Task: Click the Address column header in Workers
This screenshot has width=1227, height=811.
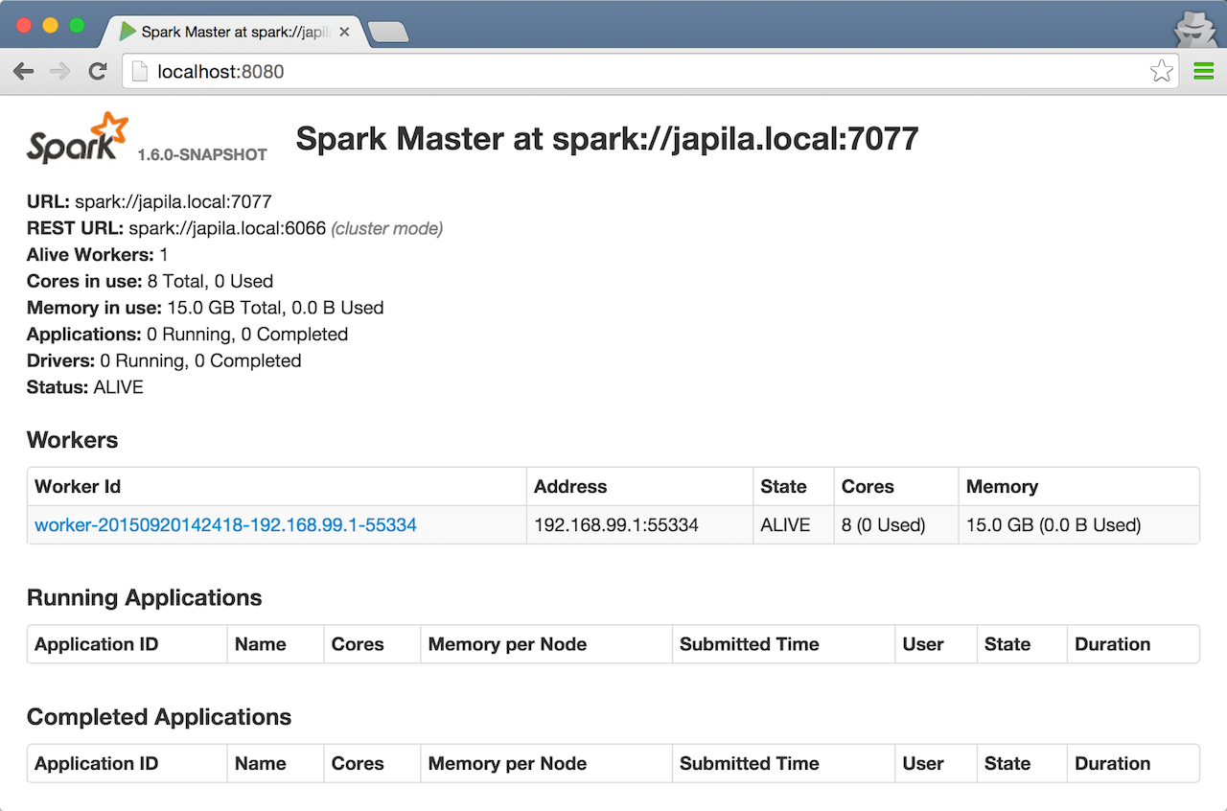Action: [x=570, y=487]
